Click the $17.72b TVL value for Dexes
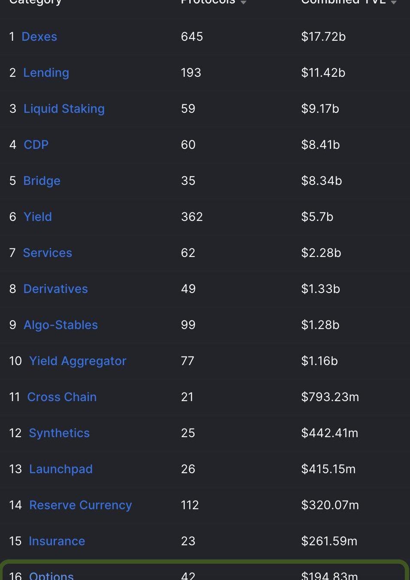Screen dimensions: 410x580 323,37
